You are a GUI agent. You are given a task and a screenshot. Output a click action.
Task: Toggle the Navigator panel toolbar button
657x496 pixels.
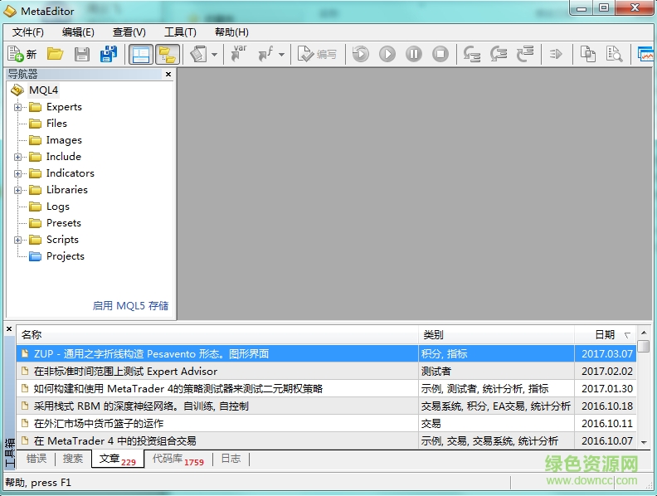click(141, 54)
